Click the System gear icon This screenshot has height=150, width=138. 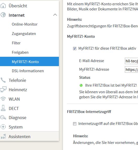(x=3, y=127)
